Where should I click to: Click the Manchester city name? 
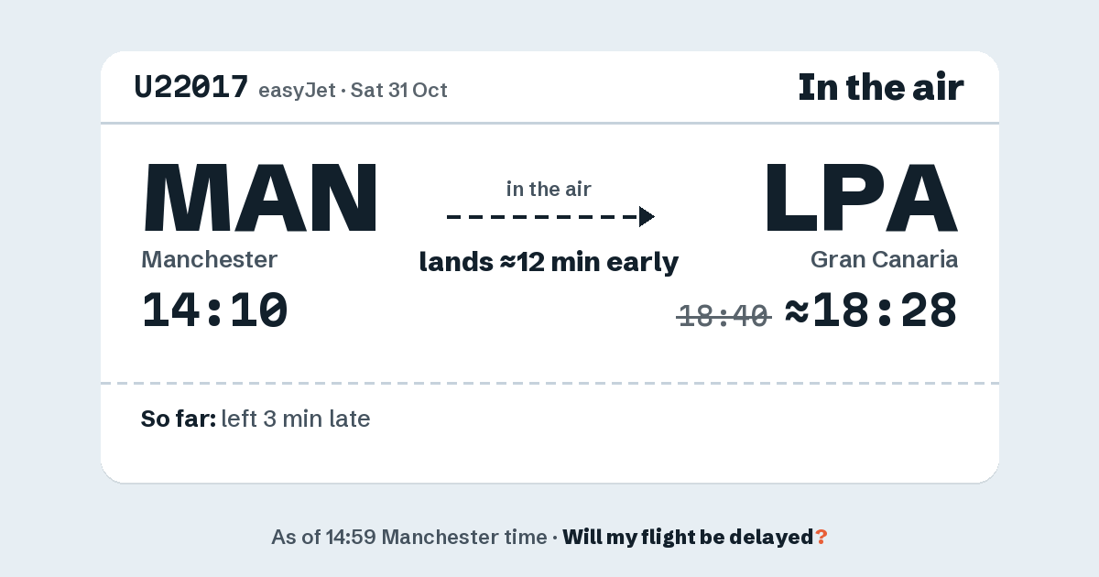tap(210, 259)
